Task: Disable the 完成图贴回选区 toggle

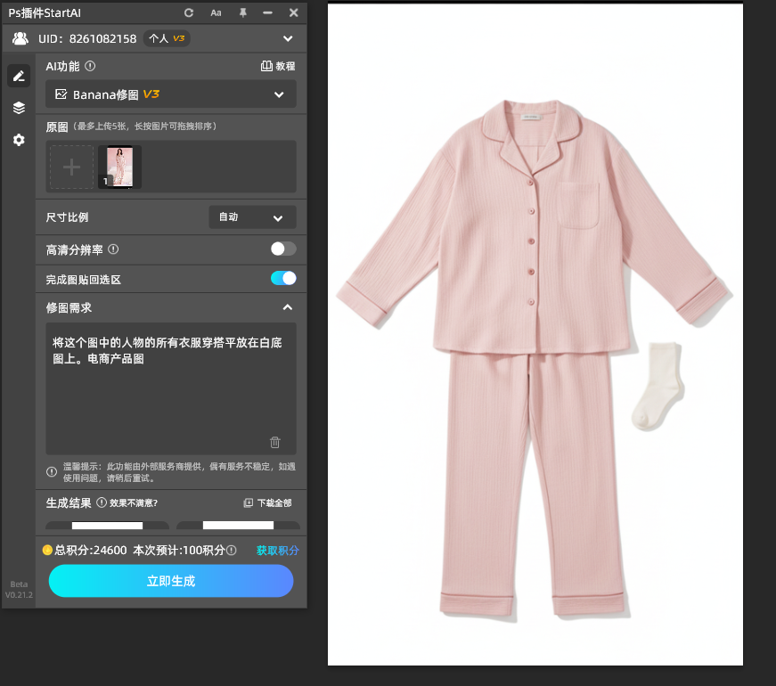Action: point(283,278)
